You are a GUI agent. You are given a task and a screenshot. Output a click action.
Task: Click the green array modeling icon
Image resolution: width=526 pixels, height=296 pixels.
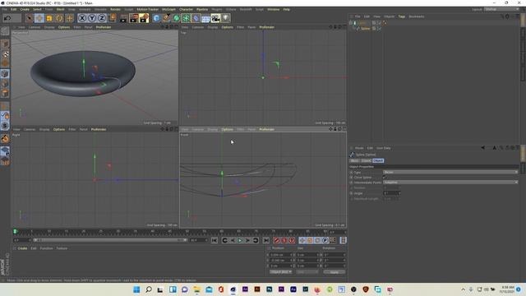pyautogui.click(x=187, y=18)
